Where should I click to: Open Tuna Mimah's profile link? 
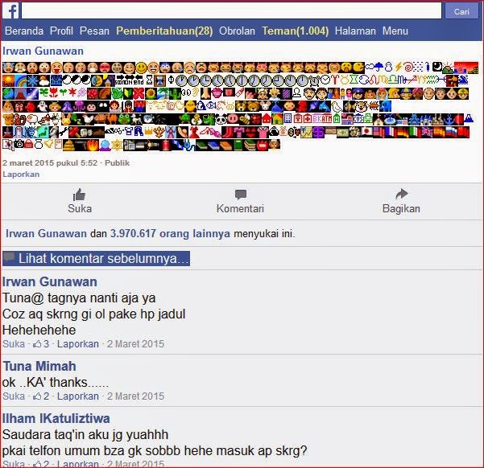point(39,366)
